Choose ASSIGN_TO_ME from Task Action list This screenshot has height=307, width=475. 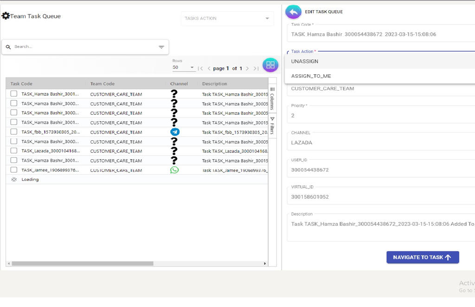[311, 76]
